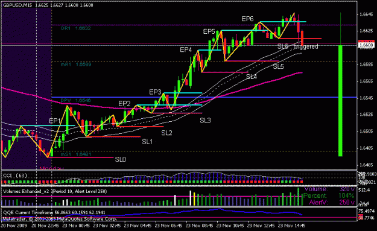Click the 23 Nov 14:45 time label
377x231 pixels.
tap(291, 226)
